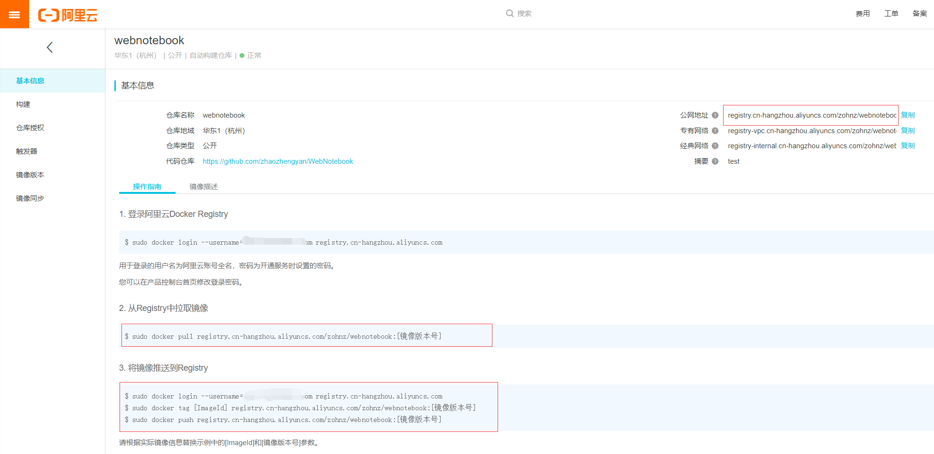The width and height of the screenshot is (934, 454).
Task: Click the heading 3. 将镜像推送到Registry
Action: (163, 368)
